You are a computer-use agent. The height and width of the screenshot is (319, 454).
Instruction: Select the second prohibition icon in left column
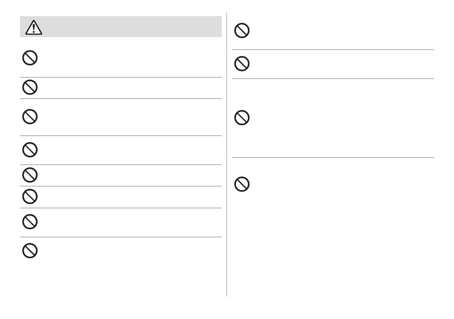(30, 87)
